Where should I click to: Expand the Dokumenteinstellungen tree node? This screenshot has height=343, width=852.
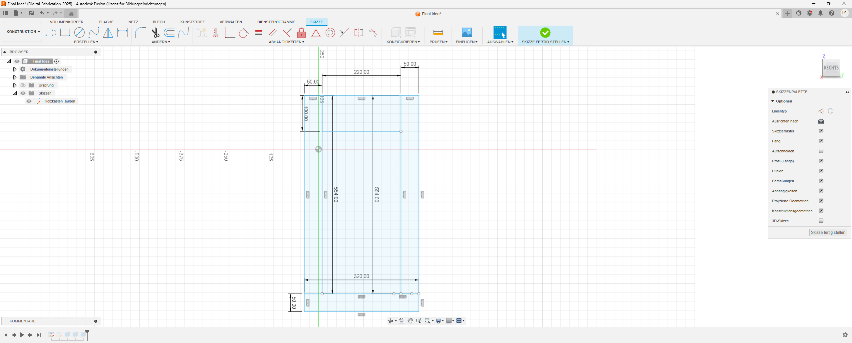tap(15, 69)
